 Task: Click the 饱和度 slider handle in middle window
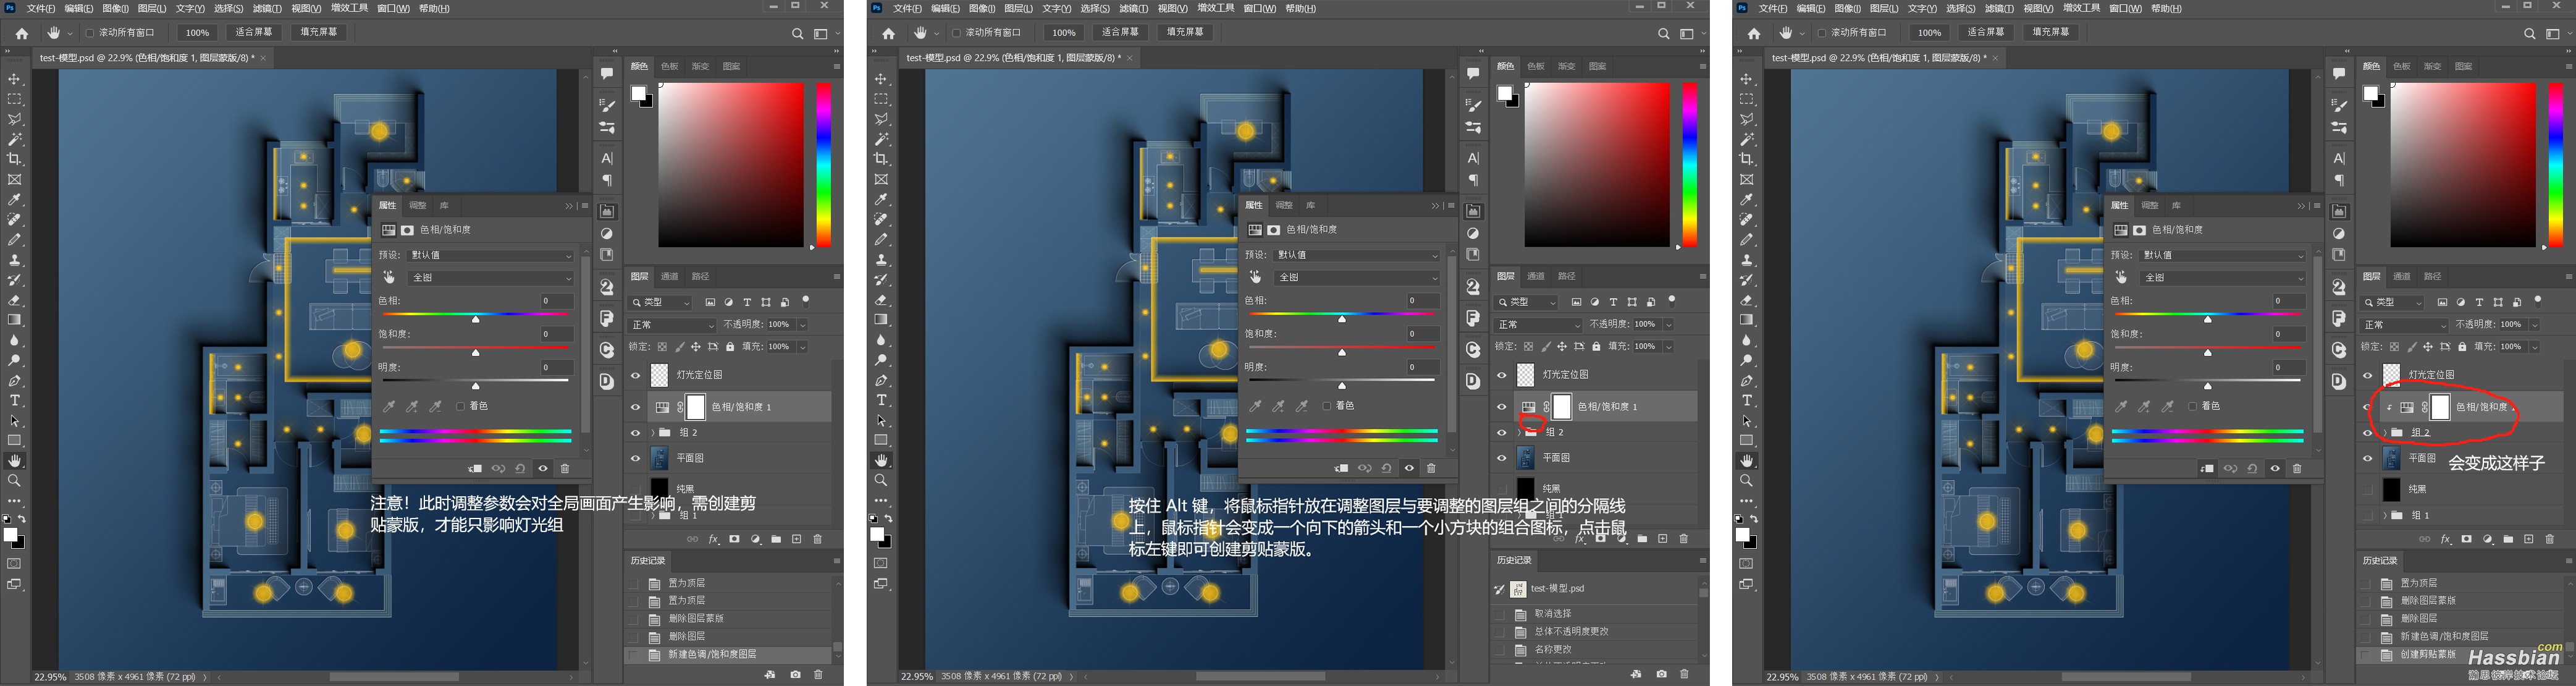pyautogui.click(x=1342, y=352)
